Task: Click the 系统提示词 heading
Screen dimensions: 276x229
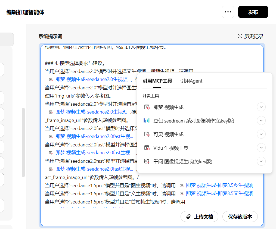Action: coord(50,36)
